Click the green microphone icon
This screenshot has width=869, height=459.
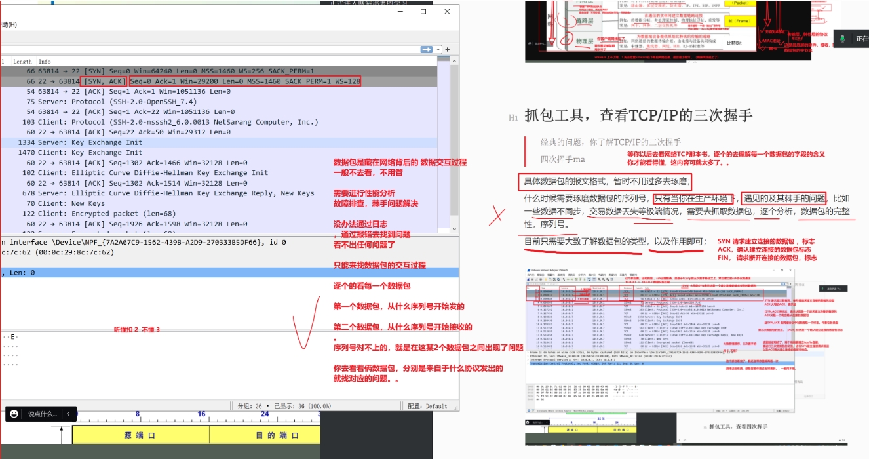pyautogui.click(x=842, y=39)
